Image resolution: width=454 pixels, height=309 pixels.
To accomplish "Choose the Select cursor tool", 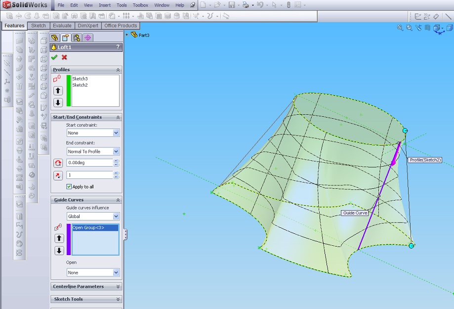I will coord(274,5).
